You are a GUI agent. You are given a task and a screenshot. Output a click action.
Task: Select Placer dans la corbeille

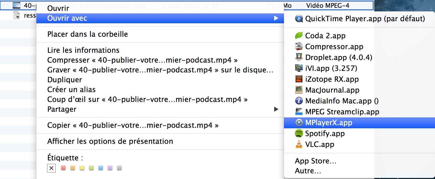[87, 34]
